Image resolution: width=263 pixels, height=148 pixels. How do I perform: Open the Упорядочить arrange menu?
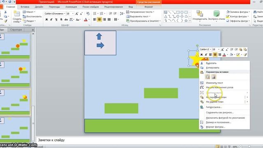click(x=200, y=16)
